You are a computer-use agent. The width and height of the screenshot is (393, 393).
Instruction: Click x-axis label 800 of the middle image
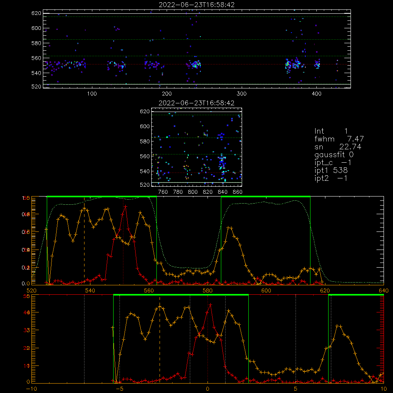coord(193,192)
